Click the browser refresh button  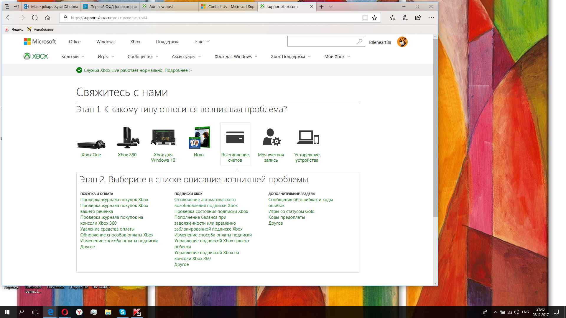pyautogui.click(x=35, y=18)
